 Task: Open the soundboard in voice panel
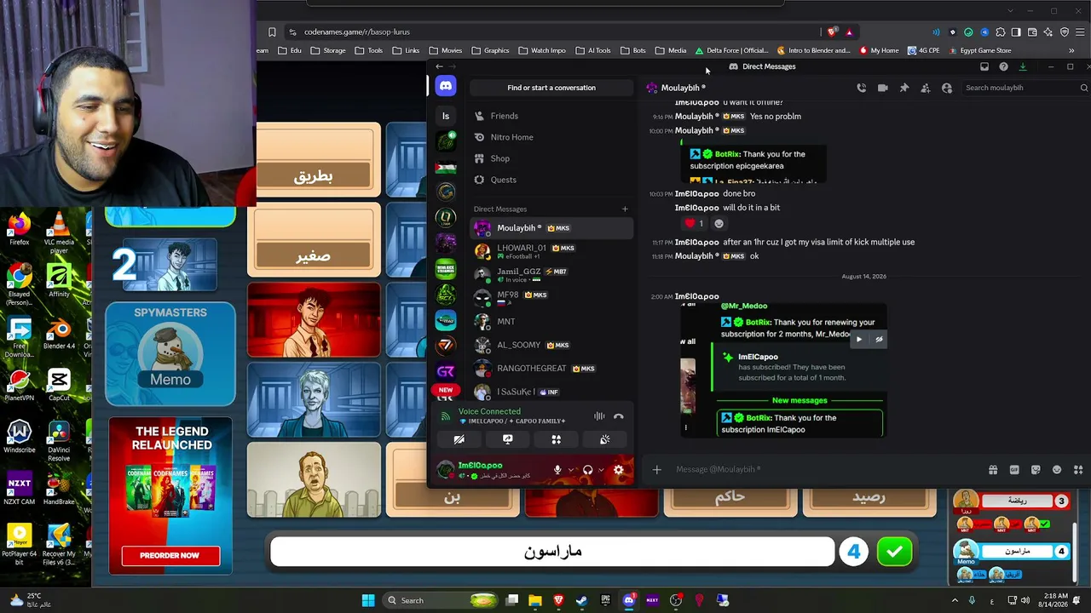604,439
